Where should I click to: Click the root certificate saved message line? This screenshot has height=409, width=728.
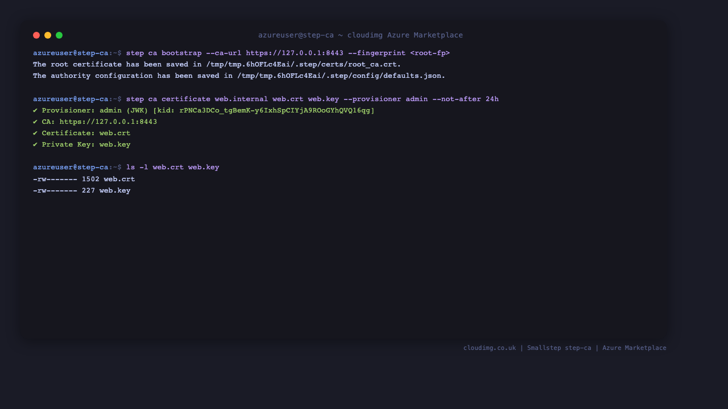[x=217, y=65]
